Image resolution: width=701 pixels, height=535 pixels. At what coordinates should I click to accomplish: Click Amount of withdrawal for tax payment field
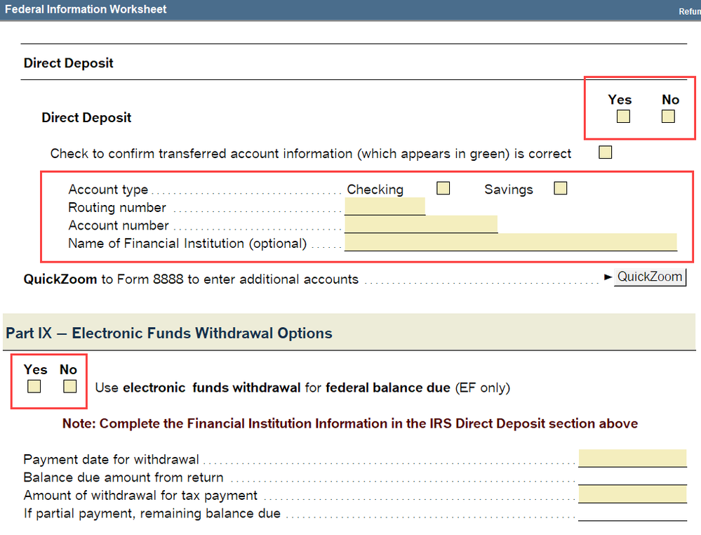coord(632,494)
